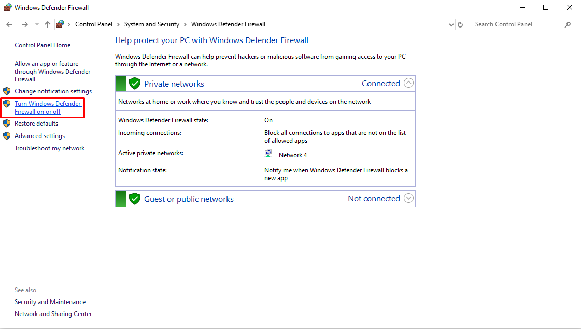Click the green shield icon for Private networks
The height and width of the screenshot is (329, 581).
click(135, 84)
